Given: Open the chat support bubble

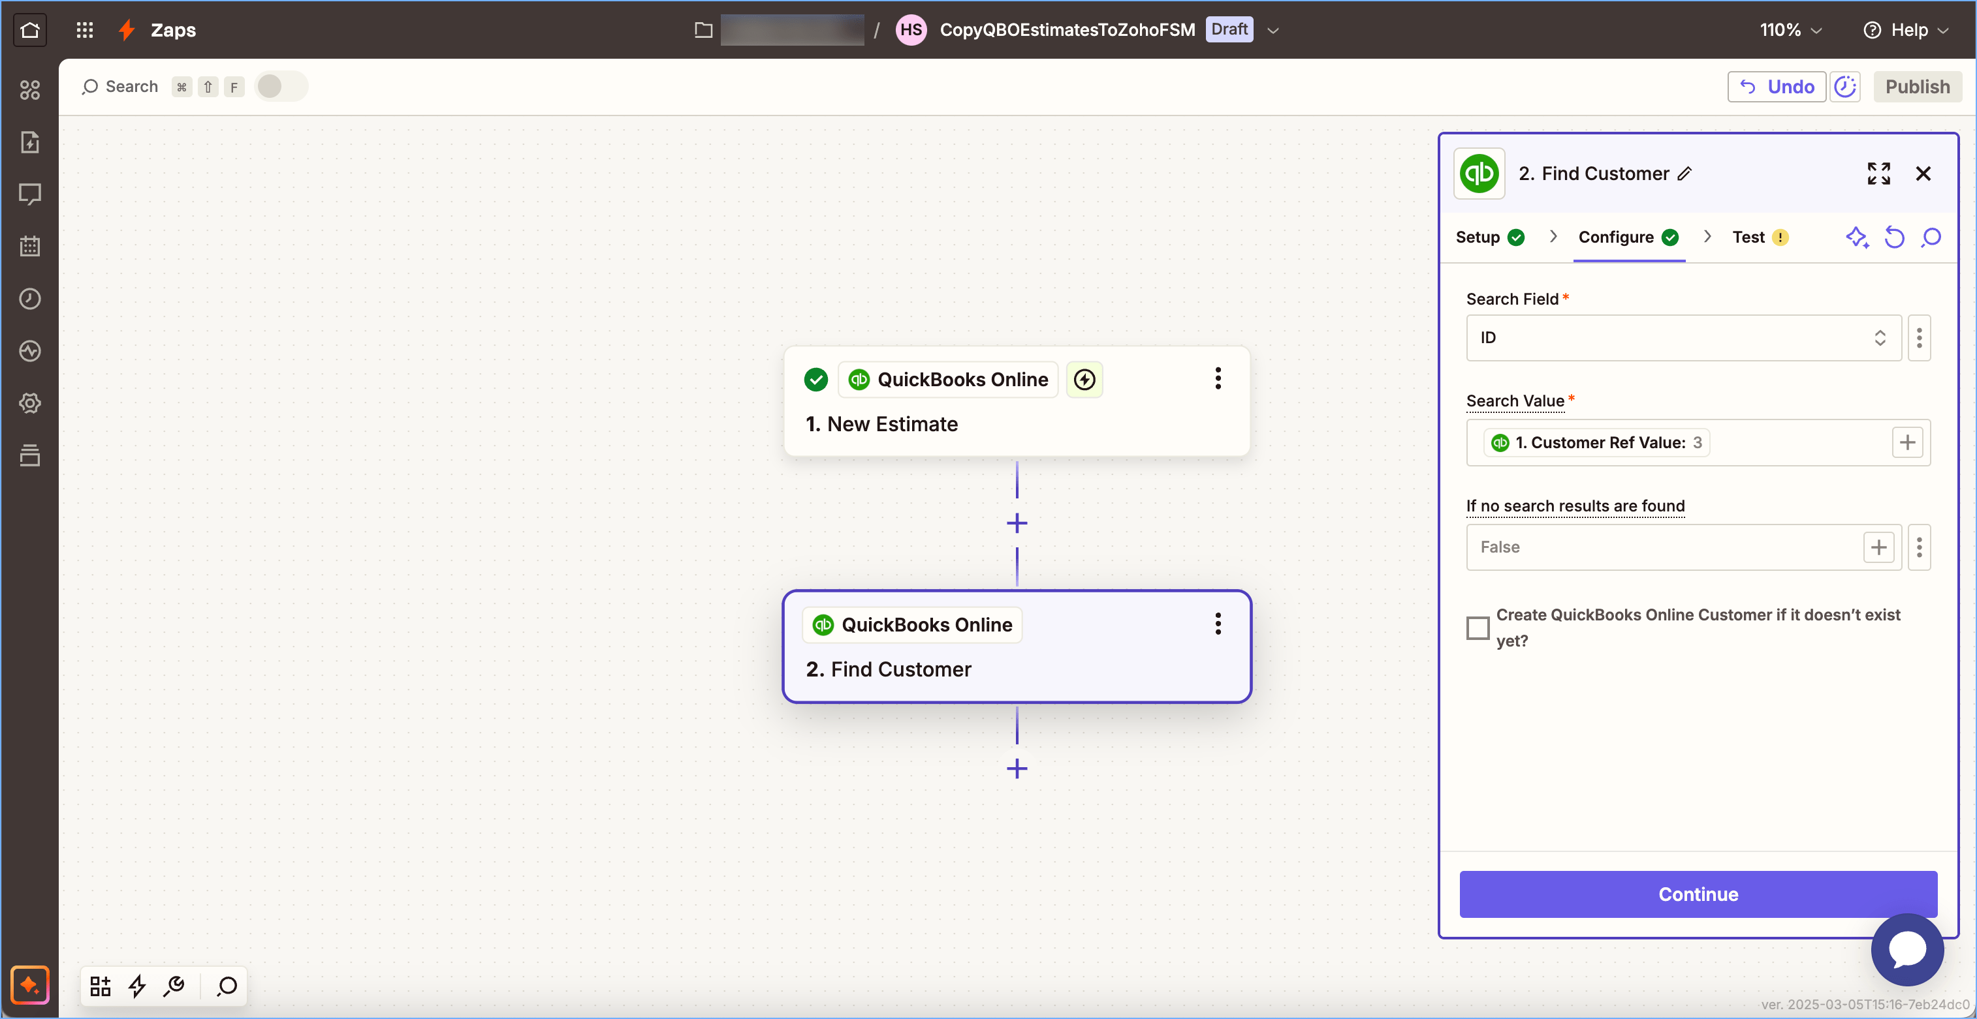Looking at the screenshot, I should click(1906, 949).
